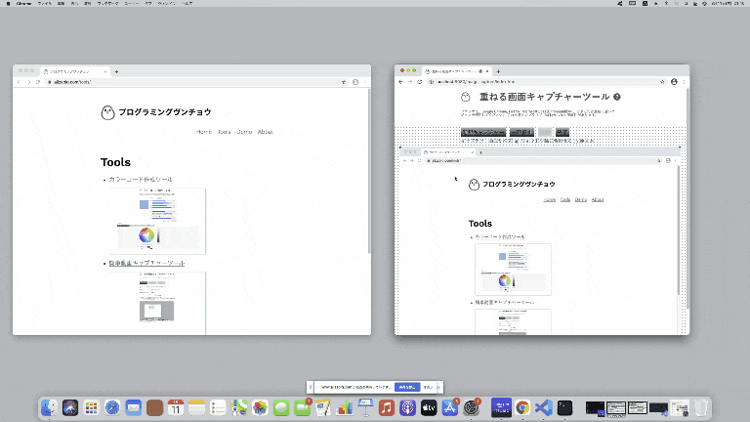This screenshot has height=422, width=750.
Task: Select the プログラミングヴンチョウ tab in the left window
Action: click(x=74, y=71)
